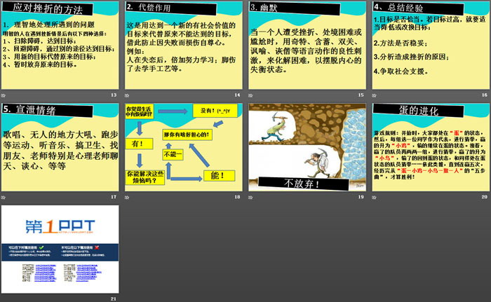Image resolution: width=491 pixels, height=302 pixels.
Task: Click slide number 19 label
Action: (361, 197)
